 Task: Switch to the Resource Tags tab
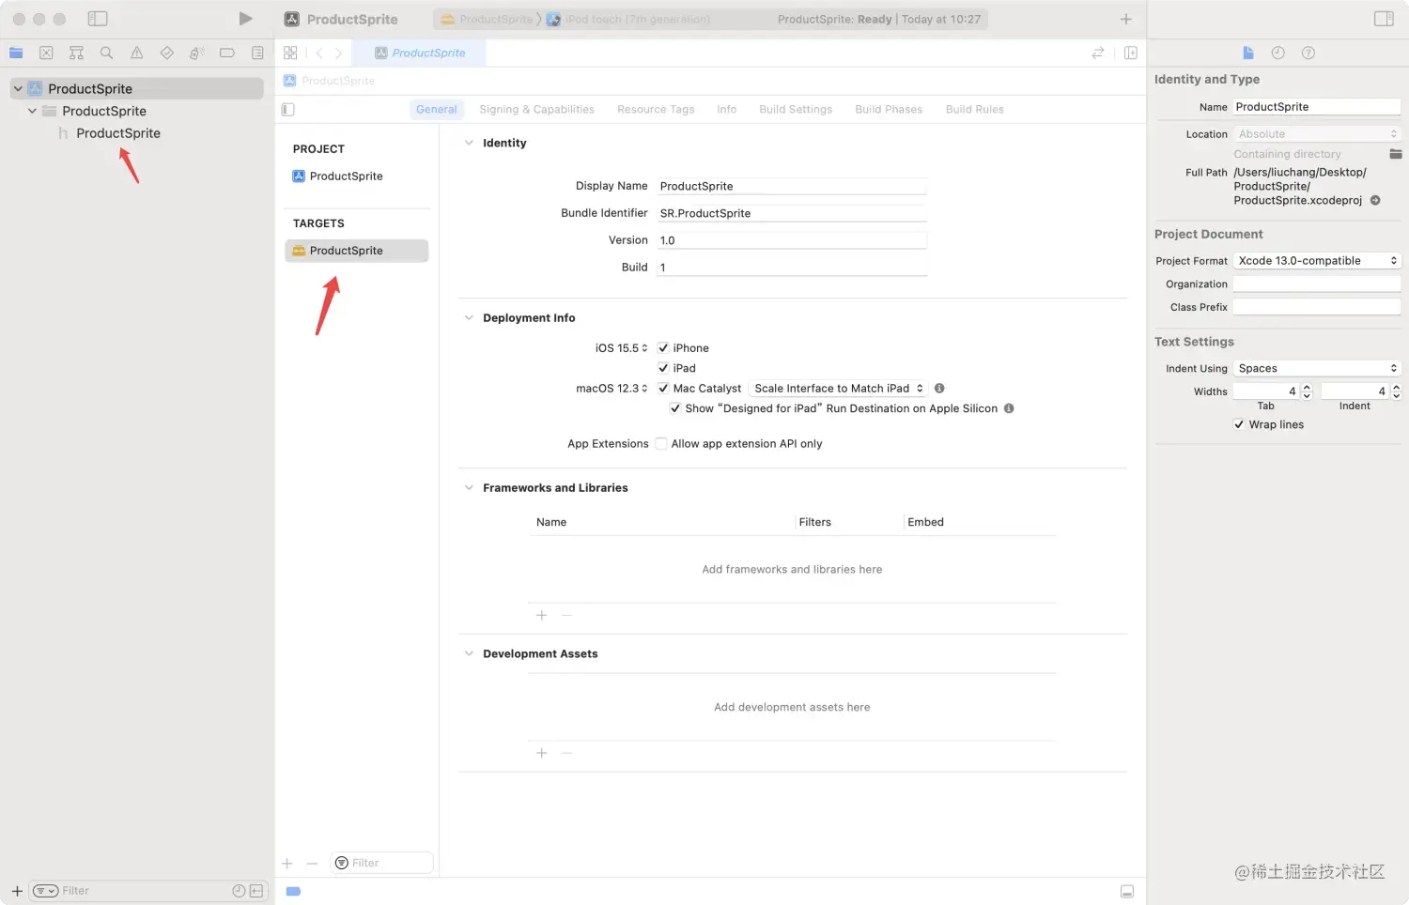click(656, 110)
